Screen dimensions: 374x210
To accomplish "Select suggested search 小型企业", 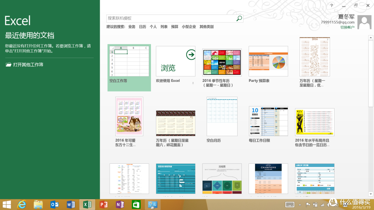I will 189,27.
